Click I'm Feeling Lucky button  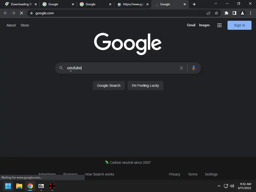[145, 85]
